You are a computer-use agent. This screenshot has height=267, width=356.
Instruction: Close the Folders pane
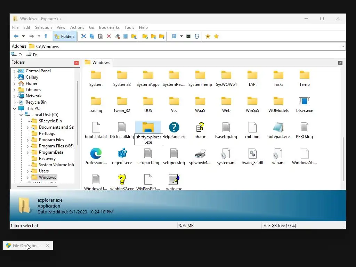76,63
